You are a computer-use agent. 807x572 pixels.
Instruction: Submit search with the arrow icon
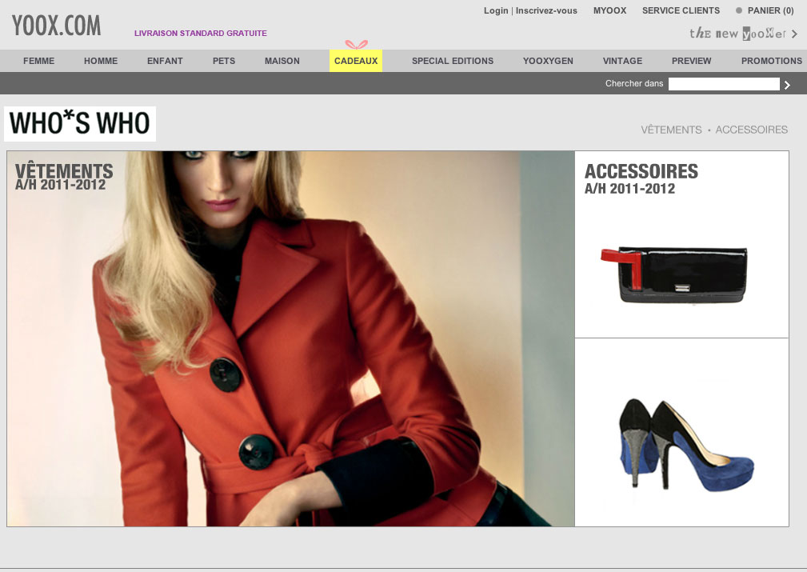(x=787, y=85)
